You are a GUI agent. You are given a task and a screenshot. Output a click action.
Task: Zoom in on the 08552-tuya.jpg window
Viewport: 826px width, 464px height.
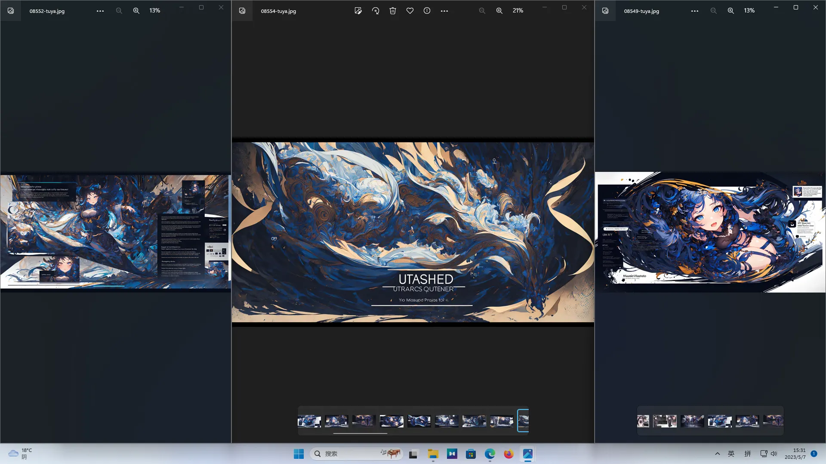click(x=136, y=11)
